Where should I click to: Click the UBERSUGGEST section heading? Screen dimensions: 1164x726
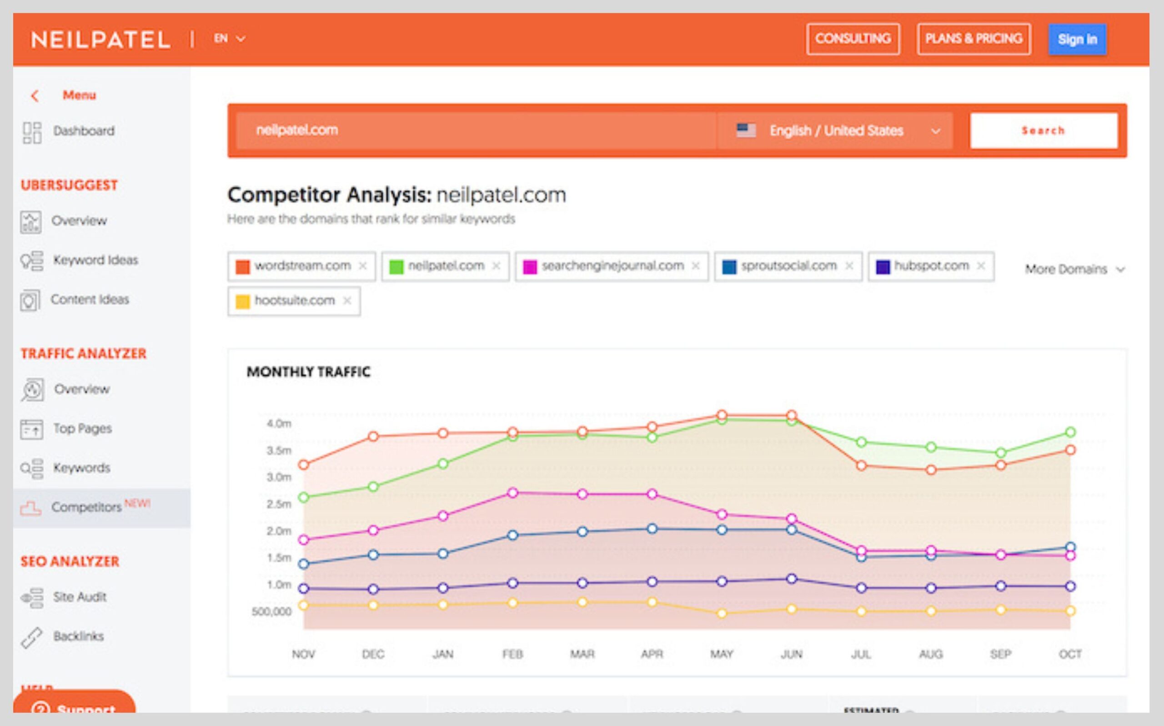point(69,185)
